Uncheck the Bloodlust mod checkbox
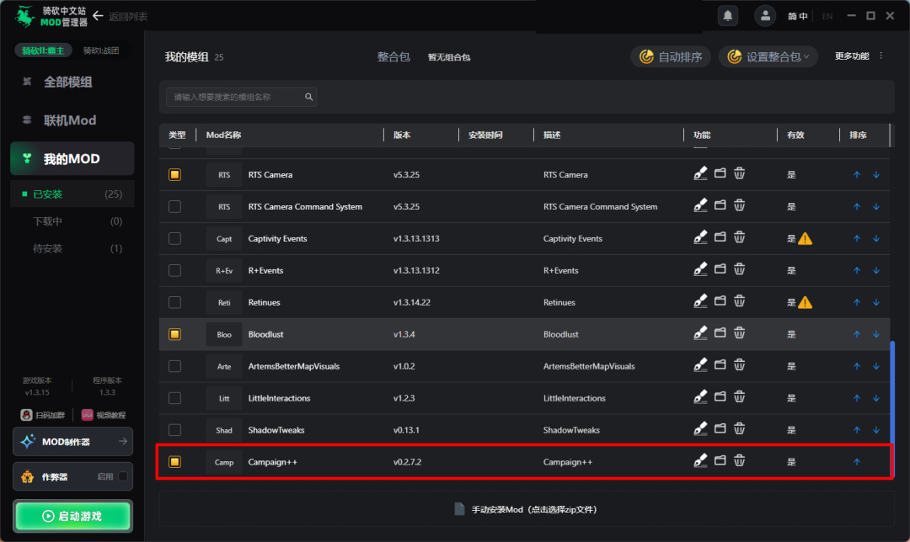Image resolution: width=910 pixels, height=542 pixels. [x=174, y=334]
